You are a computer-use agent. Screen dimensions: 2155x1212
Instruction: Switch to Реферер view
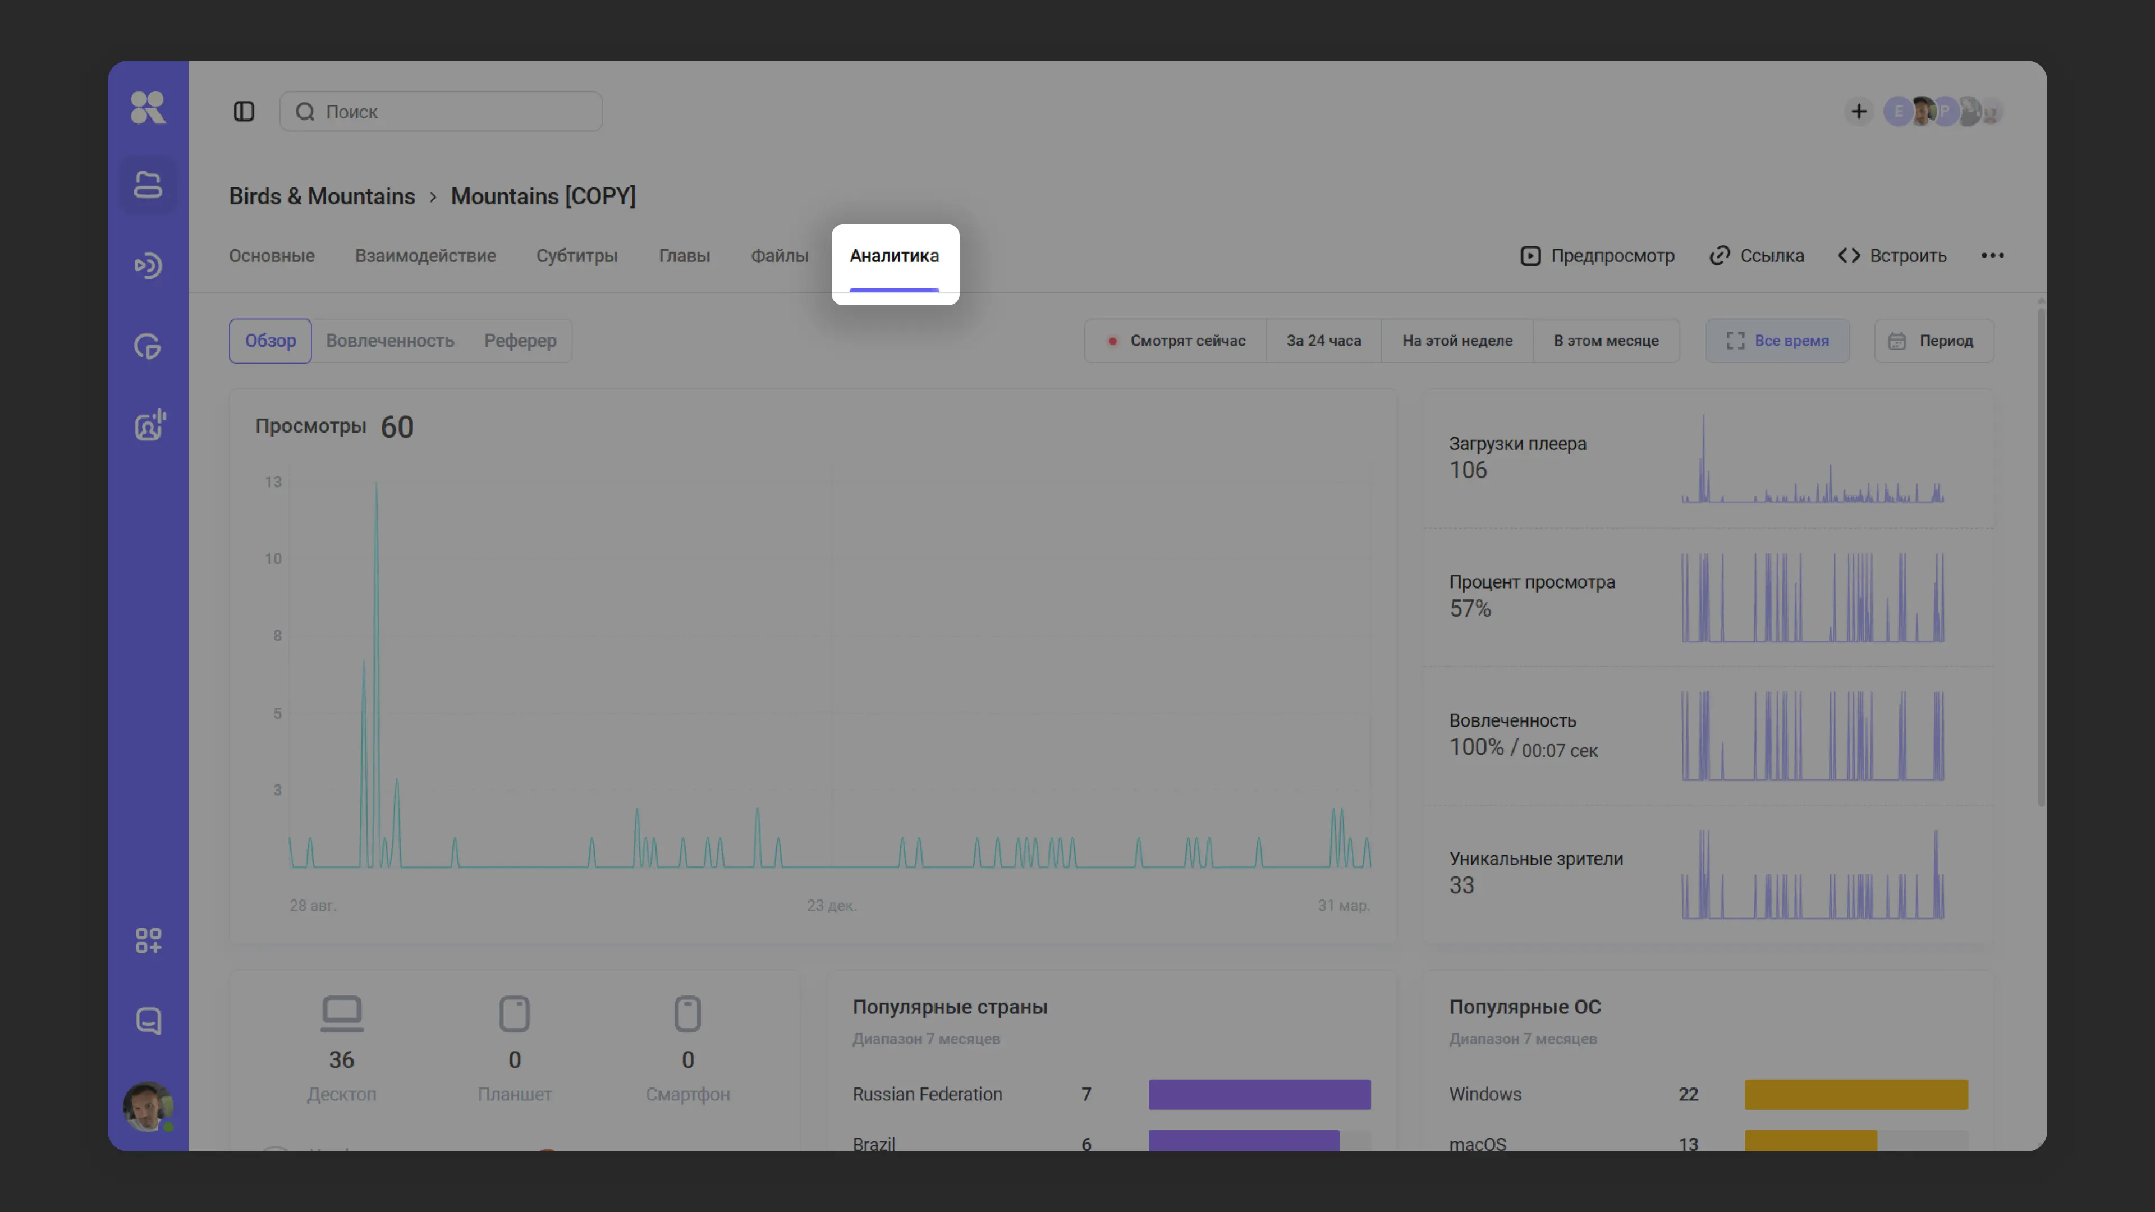pyautogui.click(x=520, y=341)
